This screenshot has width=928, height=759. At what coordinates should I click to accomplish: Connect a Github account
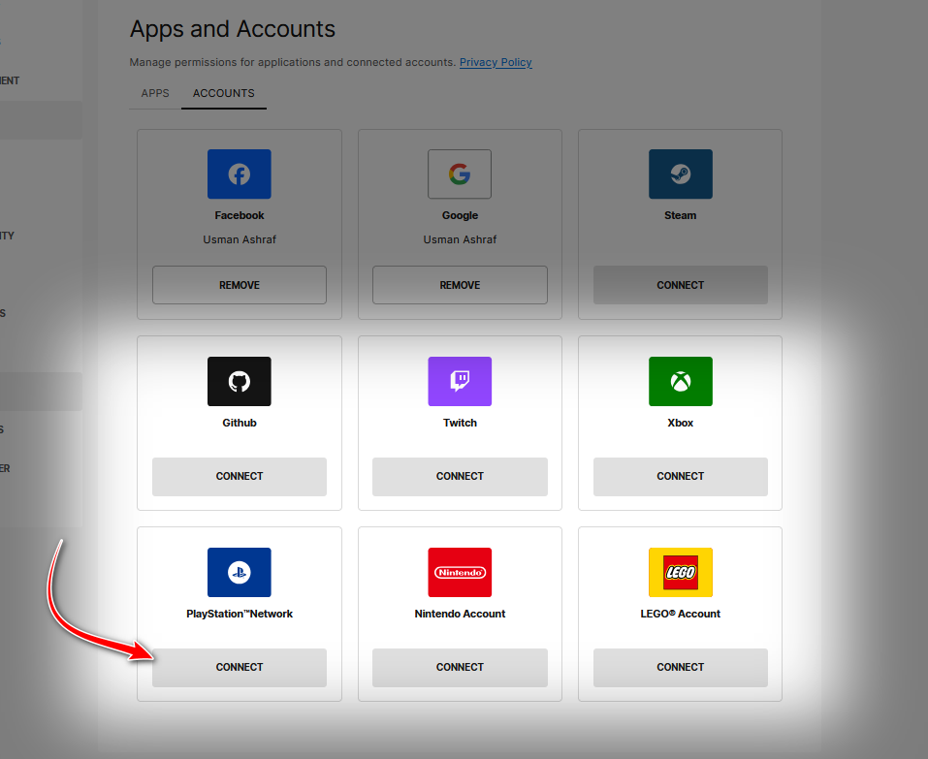[x=239, y=476]
